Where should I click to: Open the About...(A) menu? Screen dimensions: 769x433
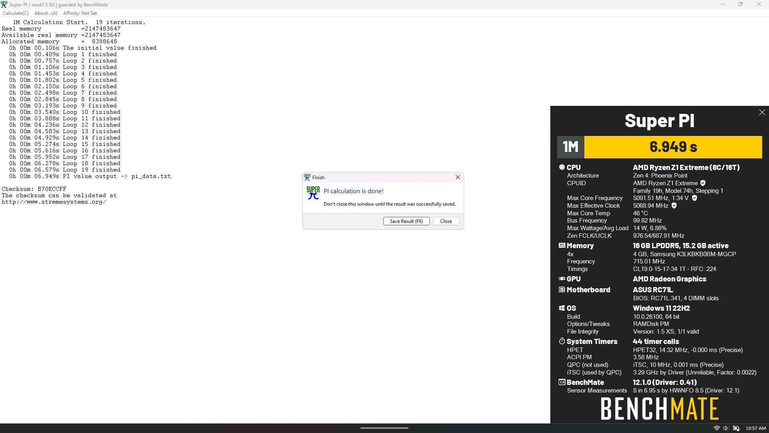point(46,13)
